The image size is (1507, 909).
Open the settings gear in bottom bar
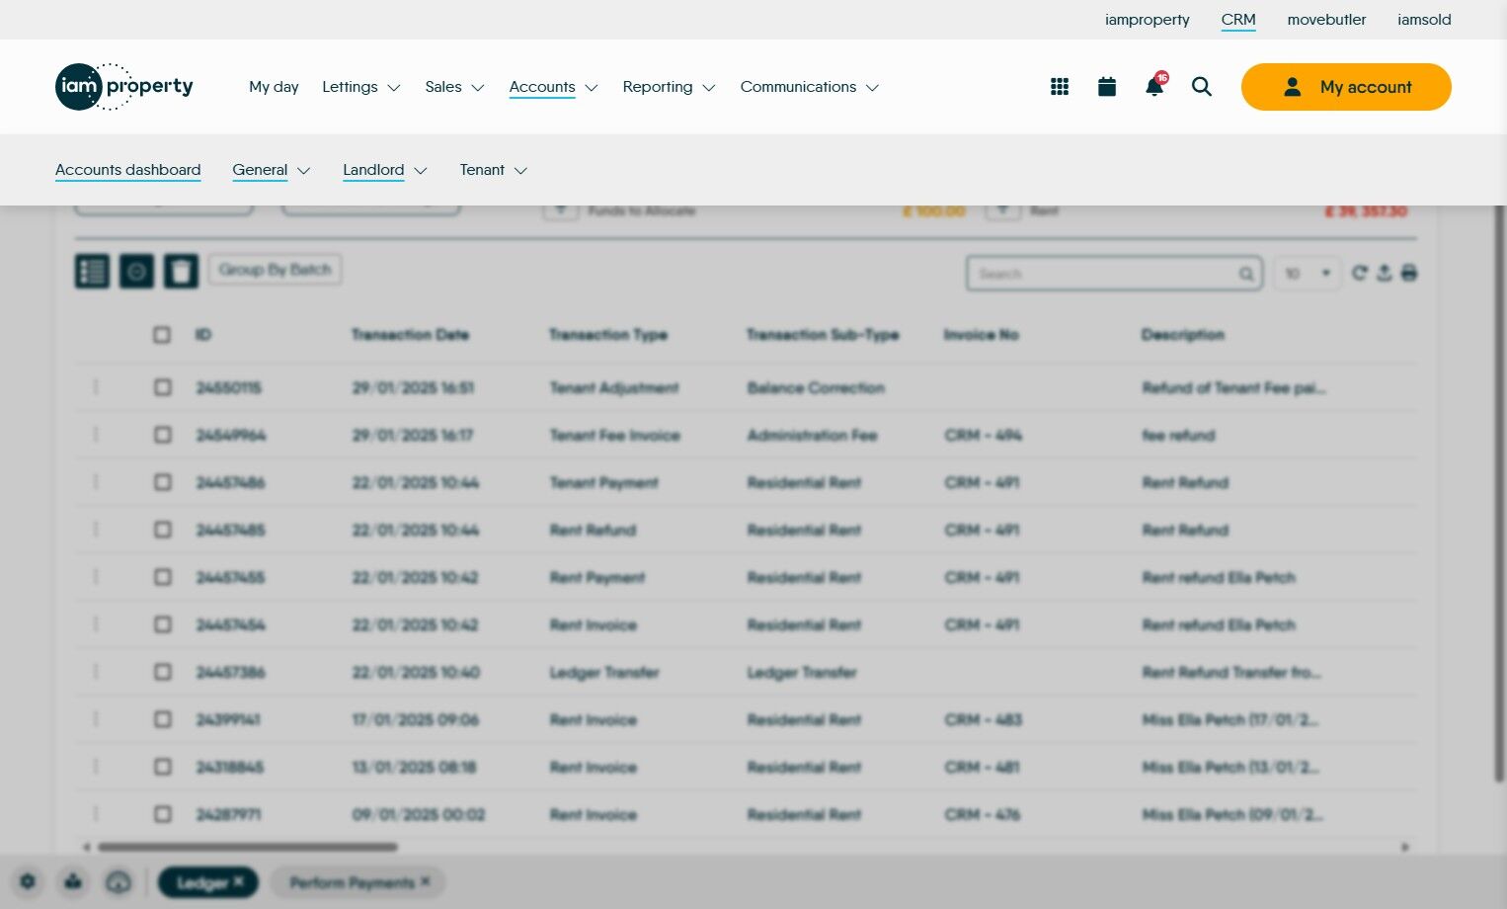tap(28, 881)
